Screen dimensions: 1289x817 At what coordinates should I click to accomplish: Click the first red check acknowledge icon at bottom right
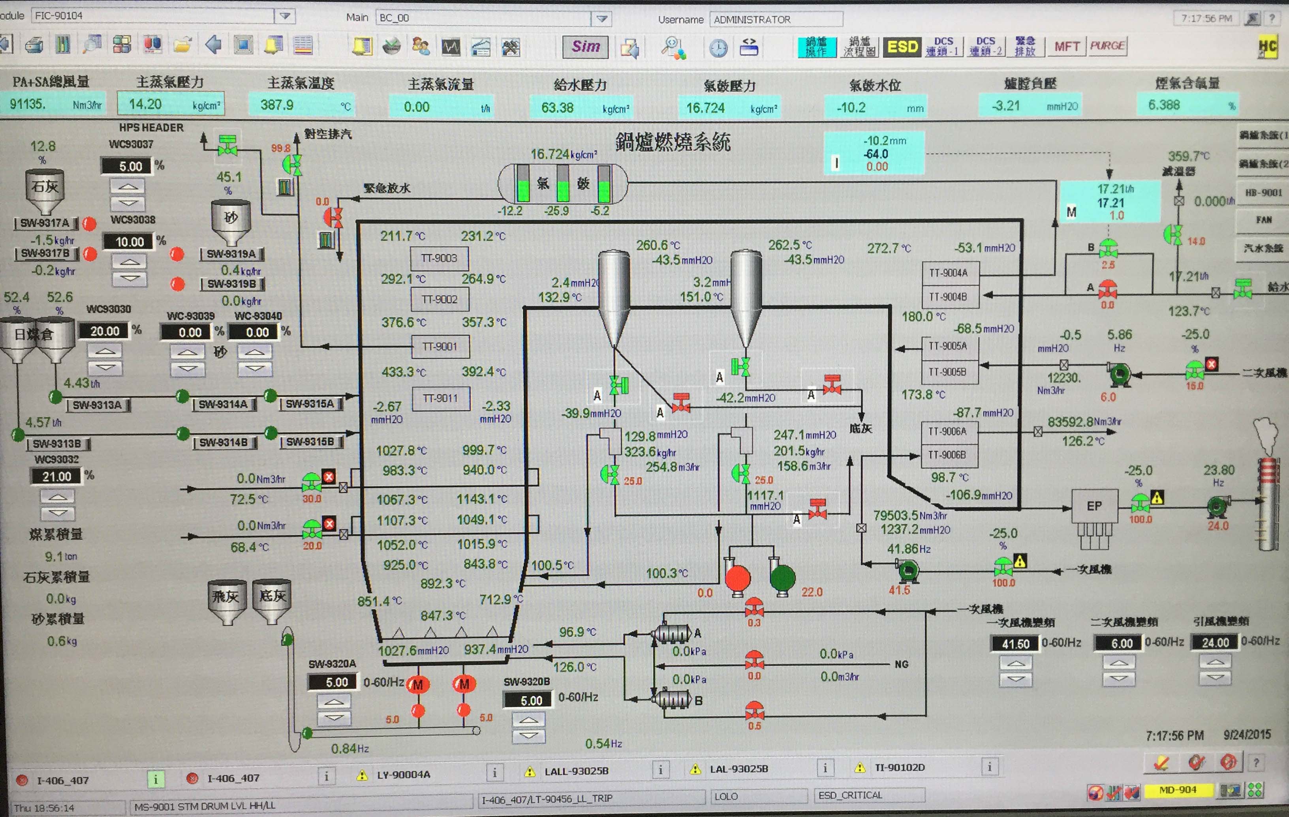point(1161,763)
